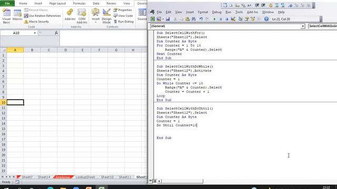Open the Excel File tab
The height and width of the screenshot is (189, 337).
[x=7, y=3]
